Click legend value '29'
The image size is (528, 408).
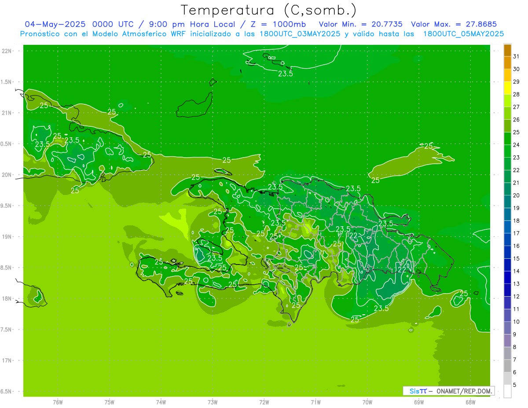(x=516, y=82)
